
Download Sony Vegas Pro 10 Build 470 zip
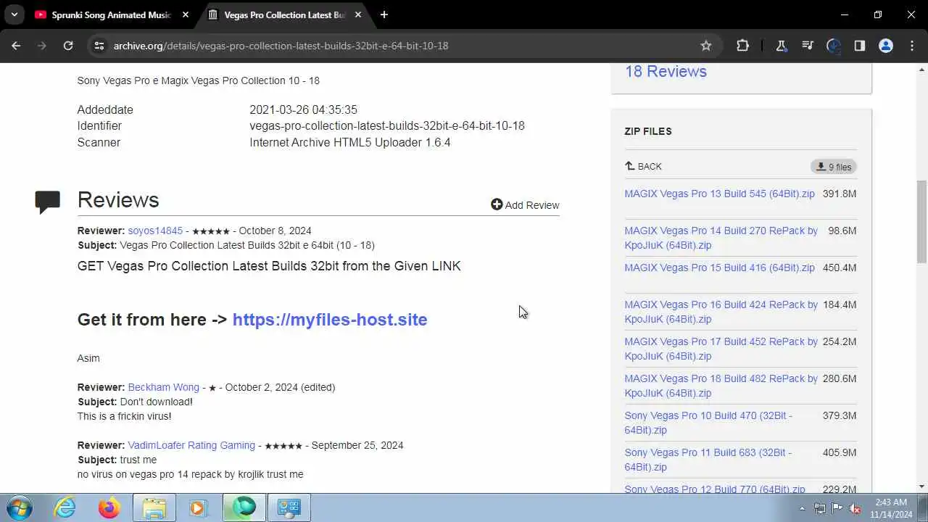pyautogui.click(x=708, y=423)
